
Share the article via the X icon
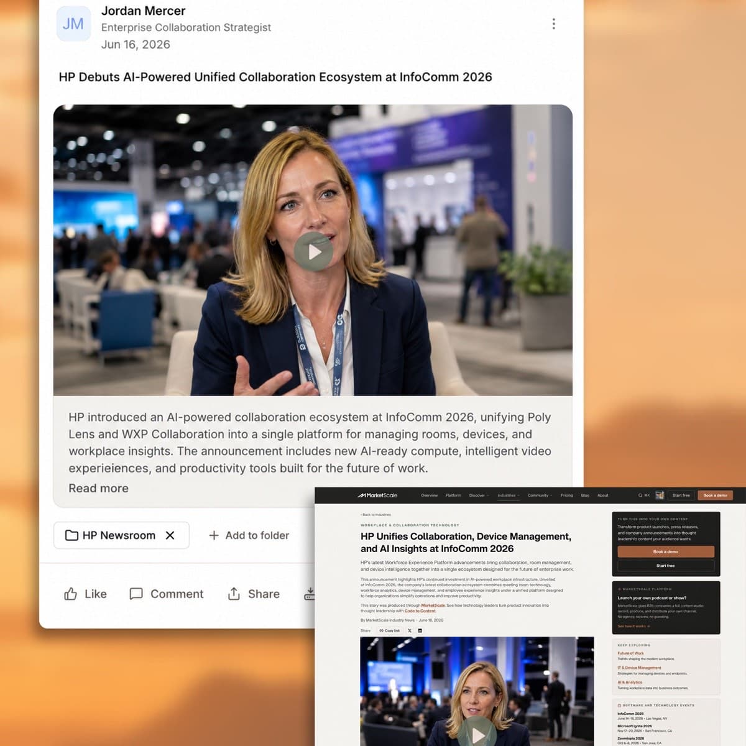click(410, 630)
